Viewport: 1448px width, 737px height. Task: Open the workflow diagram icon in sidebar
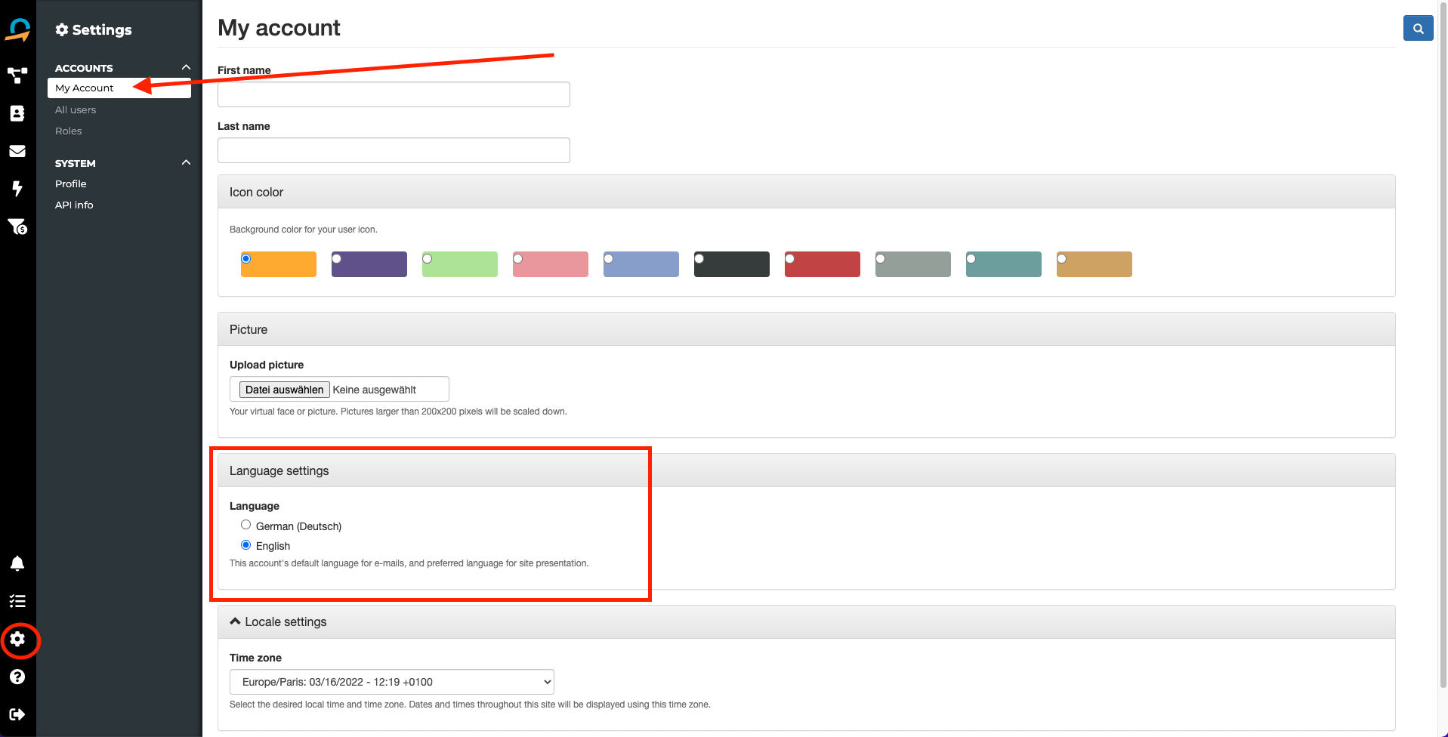[x=17, y=76]
